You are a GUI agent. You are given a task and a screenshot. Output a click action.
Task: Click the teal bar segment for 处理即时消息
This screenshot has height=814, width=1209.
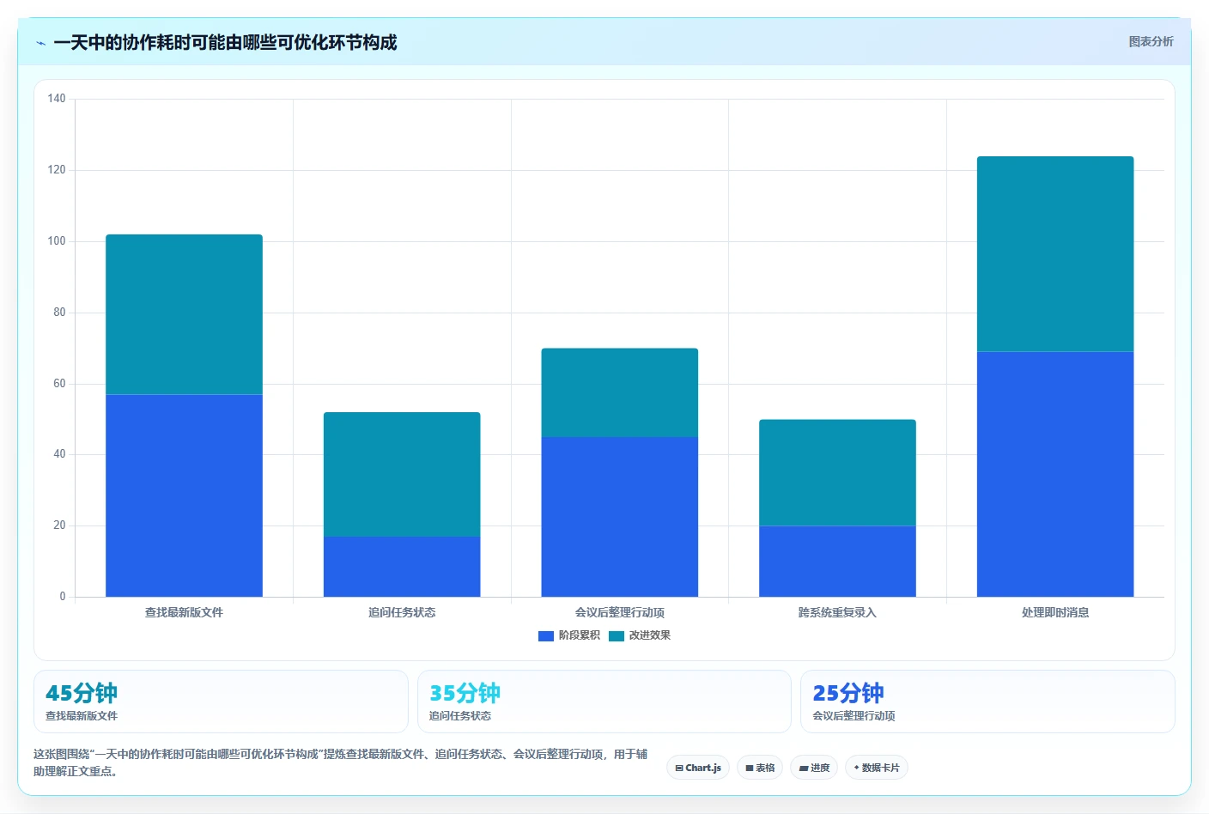[x=1055, y=254]
